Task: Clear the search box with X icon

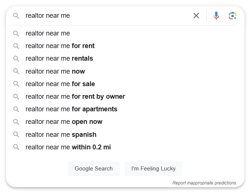Action: pos(196,16)
